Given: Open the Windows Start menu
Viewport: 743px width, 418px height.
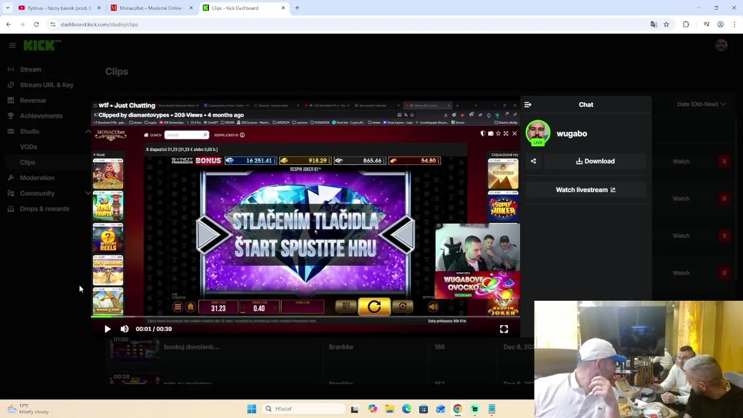Looking at the screenshot, I should point(251,409).
